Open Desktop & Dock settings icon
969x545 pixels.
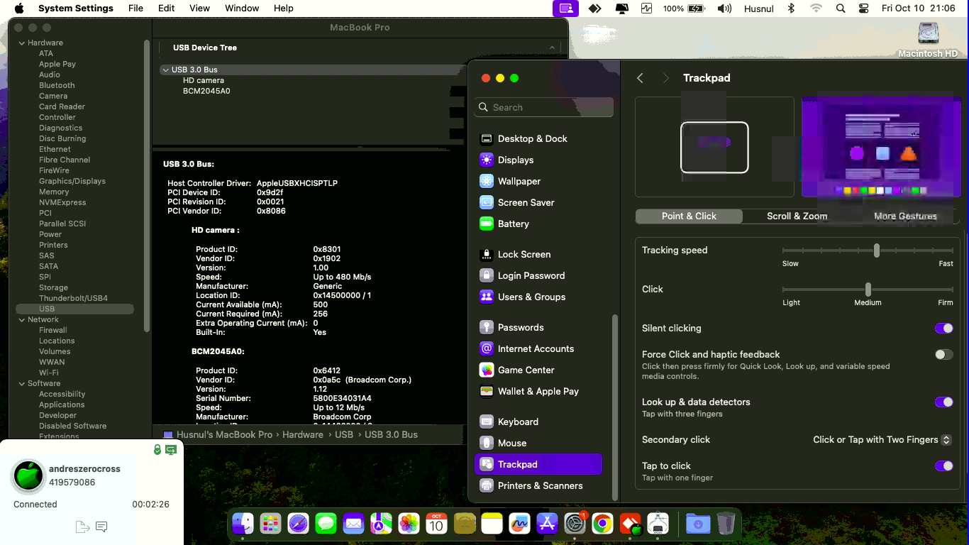486,139
